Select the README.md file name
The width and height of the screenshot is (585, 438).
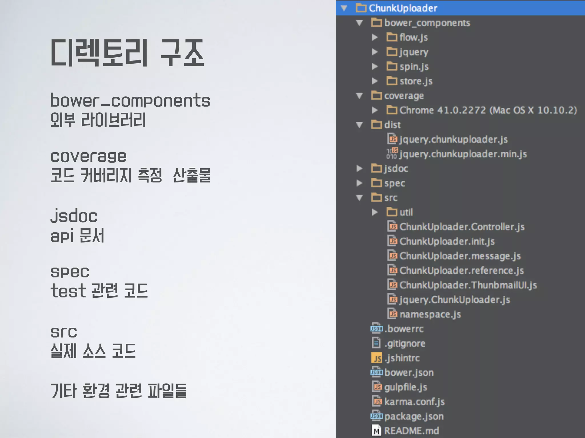412,431
